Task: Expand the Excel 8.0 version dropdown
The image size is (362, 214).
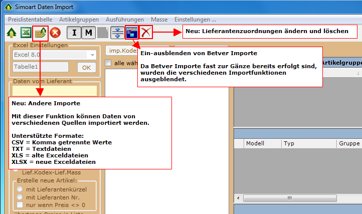Action: [x=92, y=55]
